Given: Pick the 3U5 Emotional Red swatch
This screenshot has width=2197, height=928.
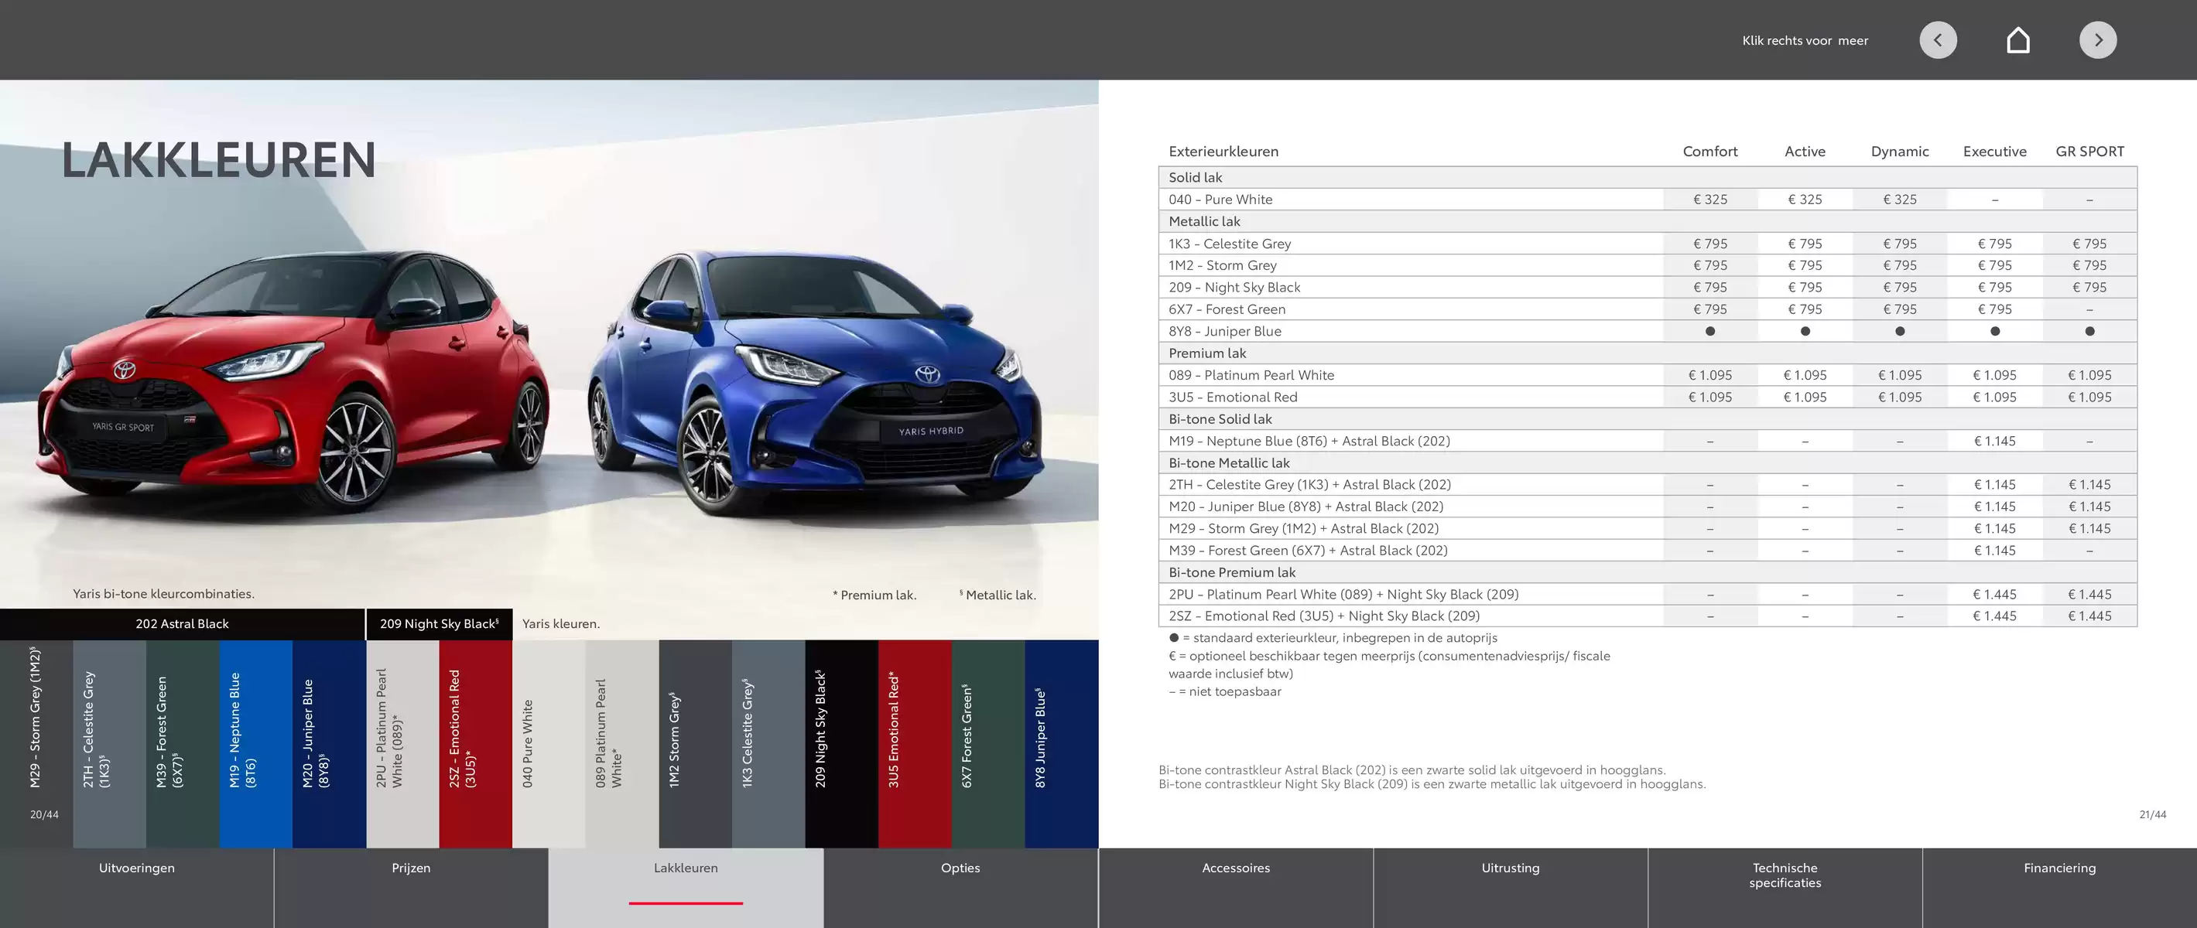Looking at the screenshot, I should click(x=915, y=743).
